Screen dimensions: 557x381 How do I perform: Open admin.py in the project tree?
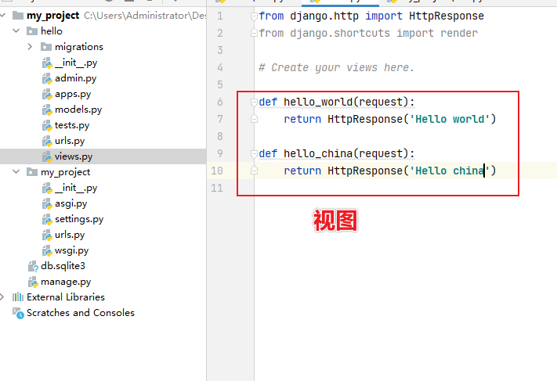pos(75,78)
